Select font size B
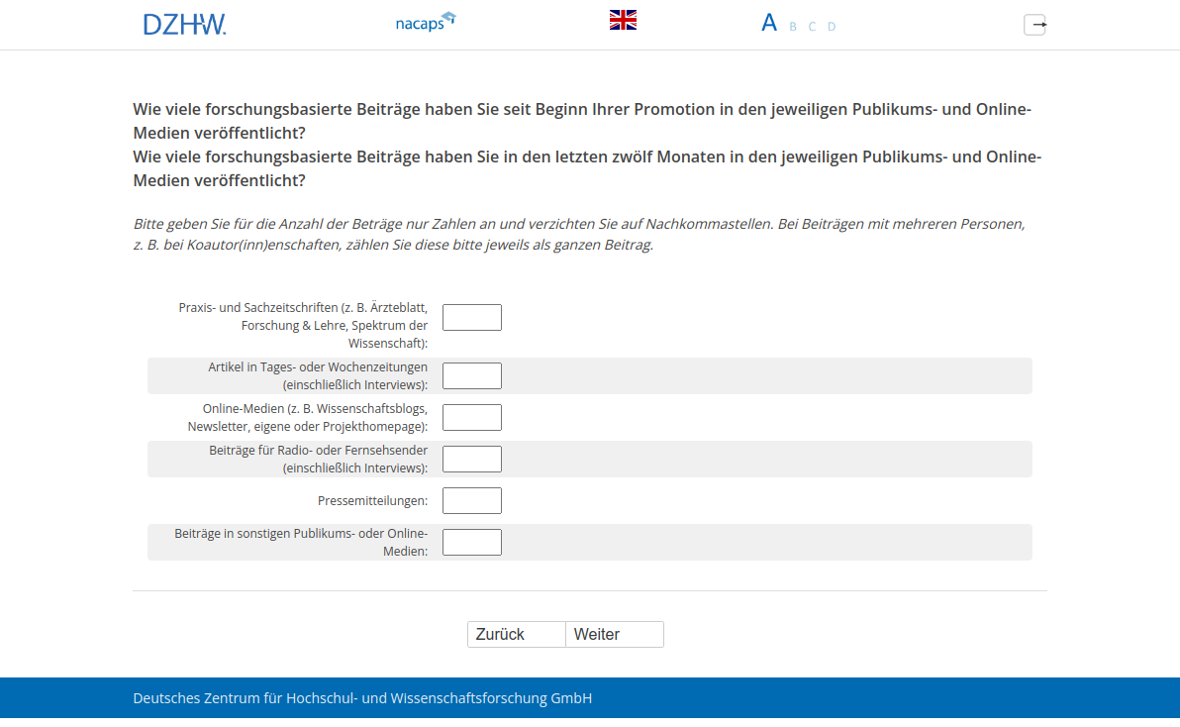Image resolution: width=1180 pixels, height=727 pixels. click(793, 27)
